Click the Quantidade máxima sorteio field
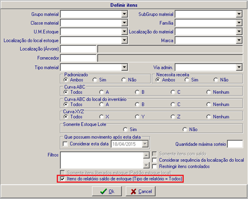 click(235, 144)
